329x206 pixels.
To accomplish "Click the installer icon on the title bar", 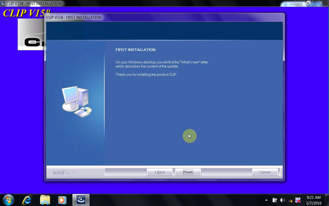I will [x=3, y=3].
